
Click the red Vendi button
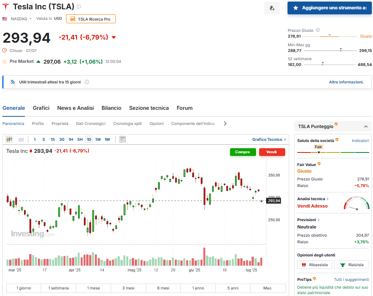[x=272, y=152]
